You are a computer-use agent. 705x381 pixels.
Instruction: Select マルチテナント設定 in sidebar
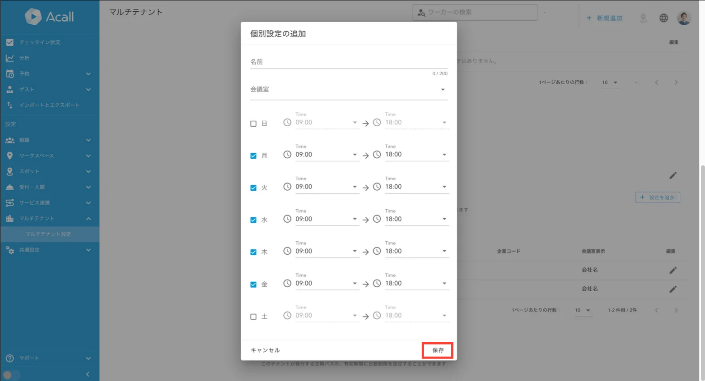point(48,234)
